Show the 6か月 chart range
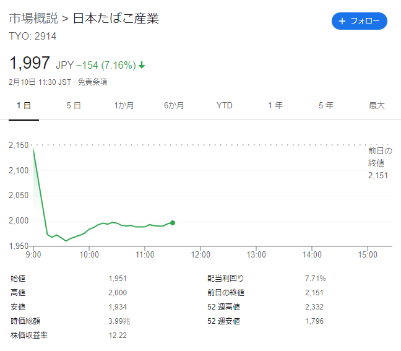Image resolution: width=401 pixels, height=351 pixels. (174, 105)
